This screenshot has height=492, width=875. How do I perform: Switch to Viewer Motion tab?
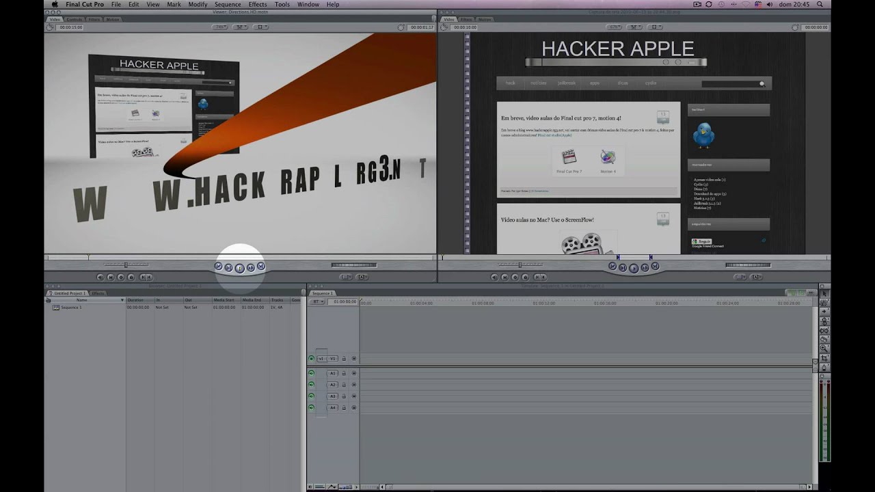[113, 19]
